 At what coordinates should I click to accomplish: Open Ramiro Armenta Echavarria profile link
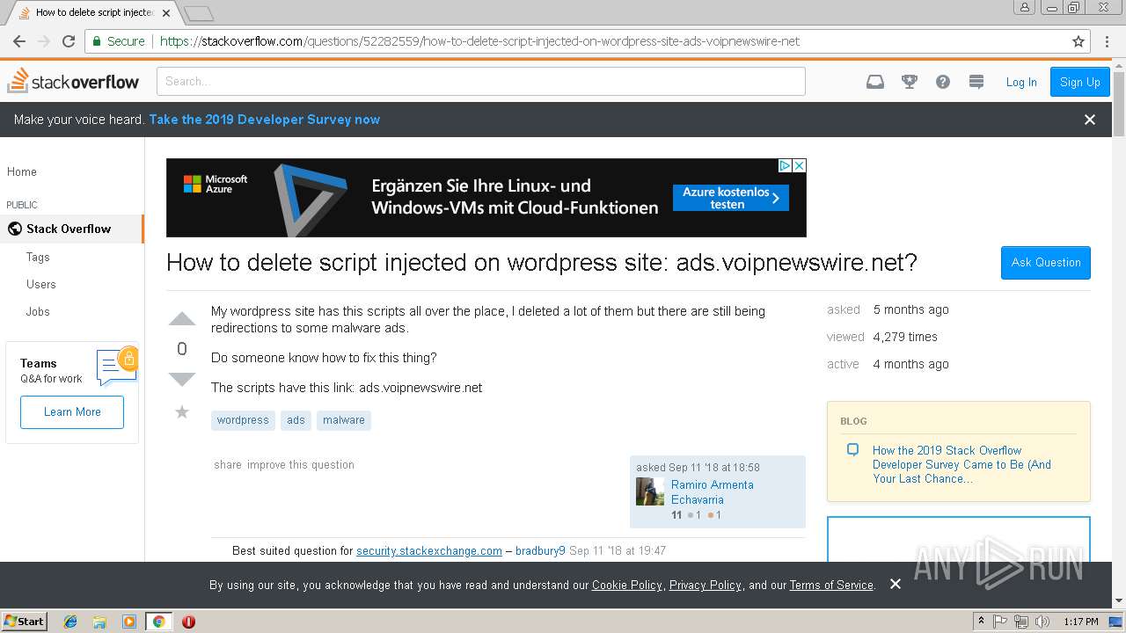(713, 491)
